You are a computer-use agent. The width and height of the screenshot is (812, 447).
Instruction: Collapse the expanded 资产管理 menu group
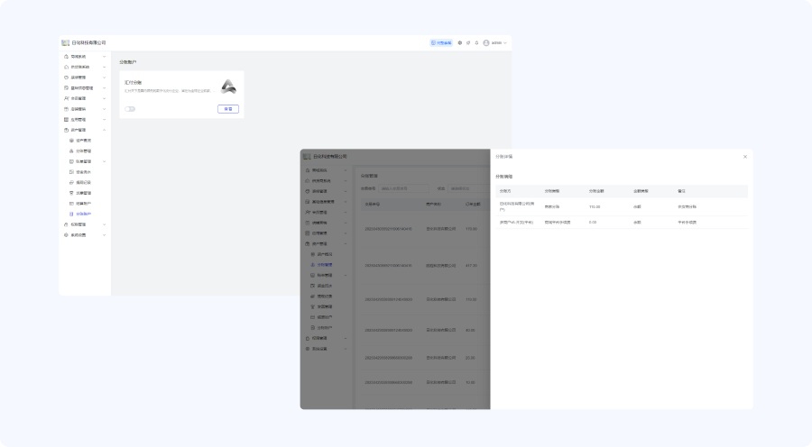(104, 130)
